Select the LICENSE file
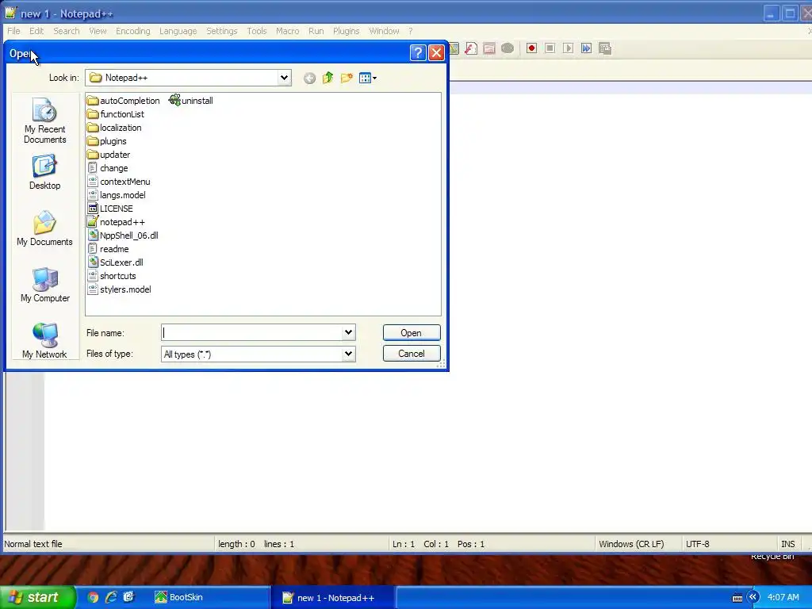This screenshot has width=812, height=609. click(109, 209)
